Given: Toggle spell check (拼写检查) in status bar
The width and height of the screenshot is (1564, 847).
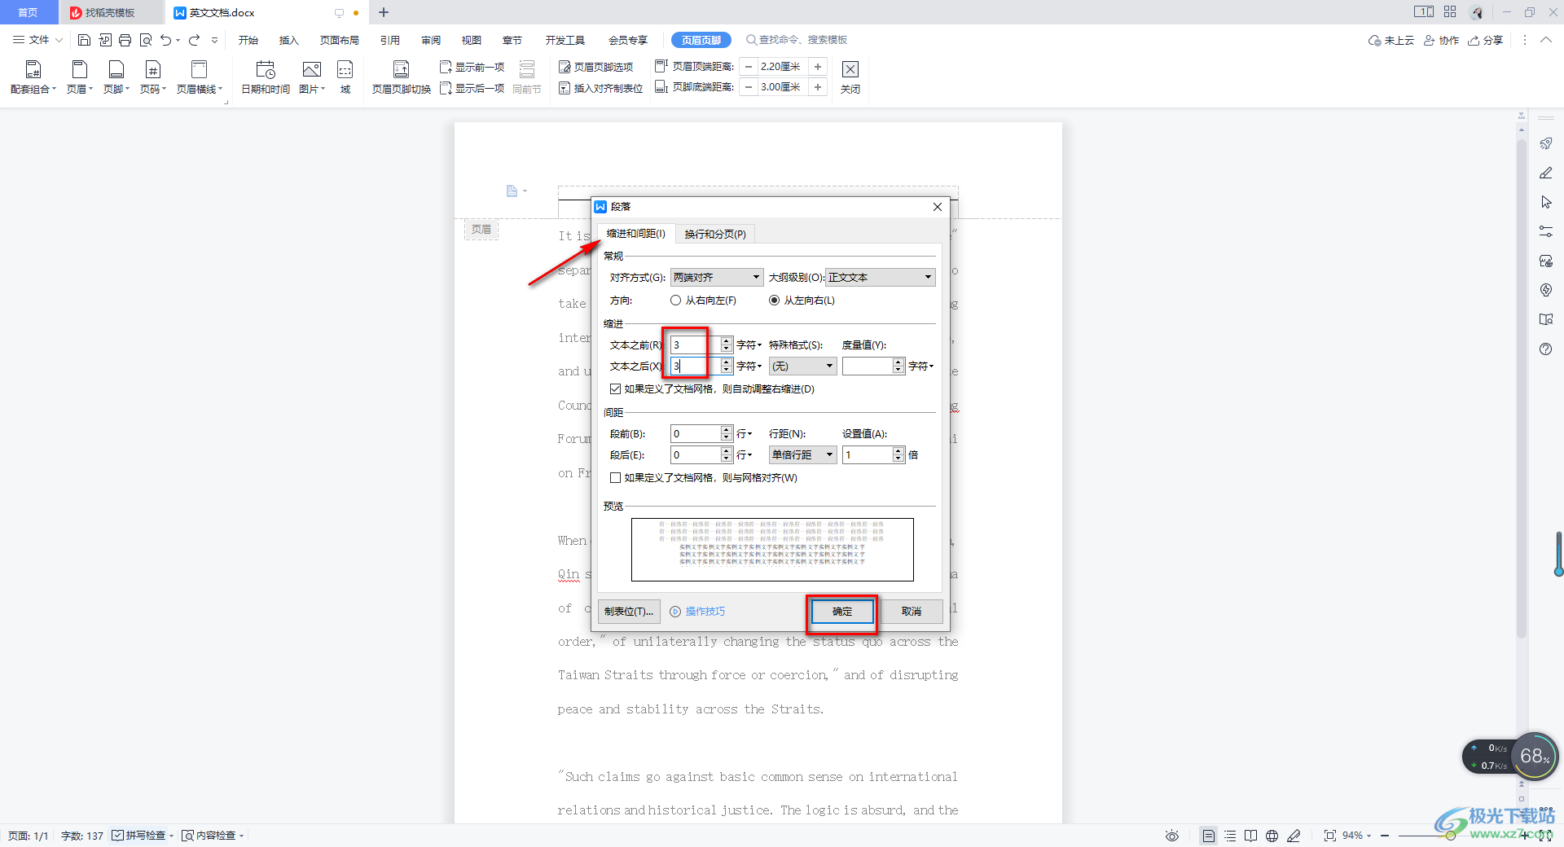Looking at the screenshot, I should click(143, 836).
